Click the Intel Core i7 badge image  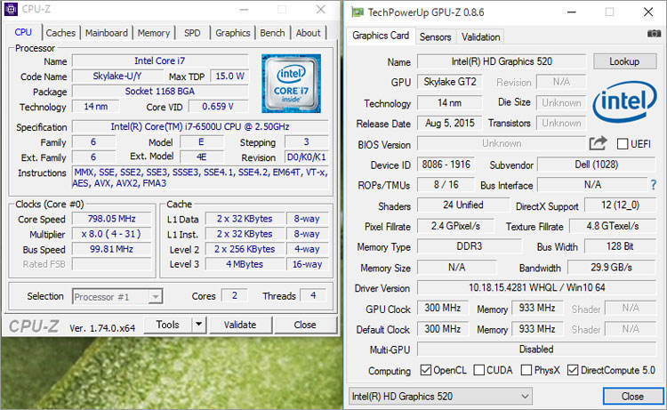[x=291, y=84]
